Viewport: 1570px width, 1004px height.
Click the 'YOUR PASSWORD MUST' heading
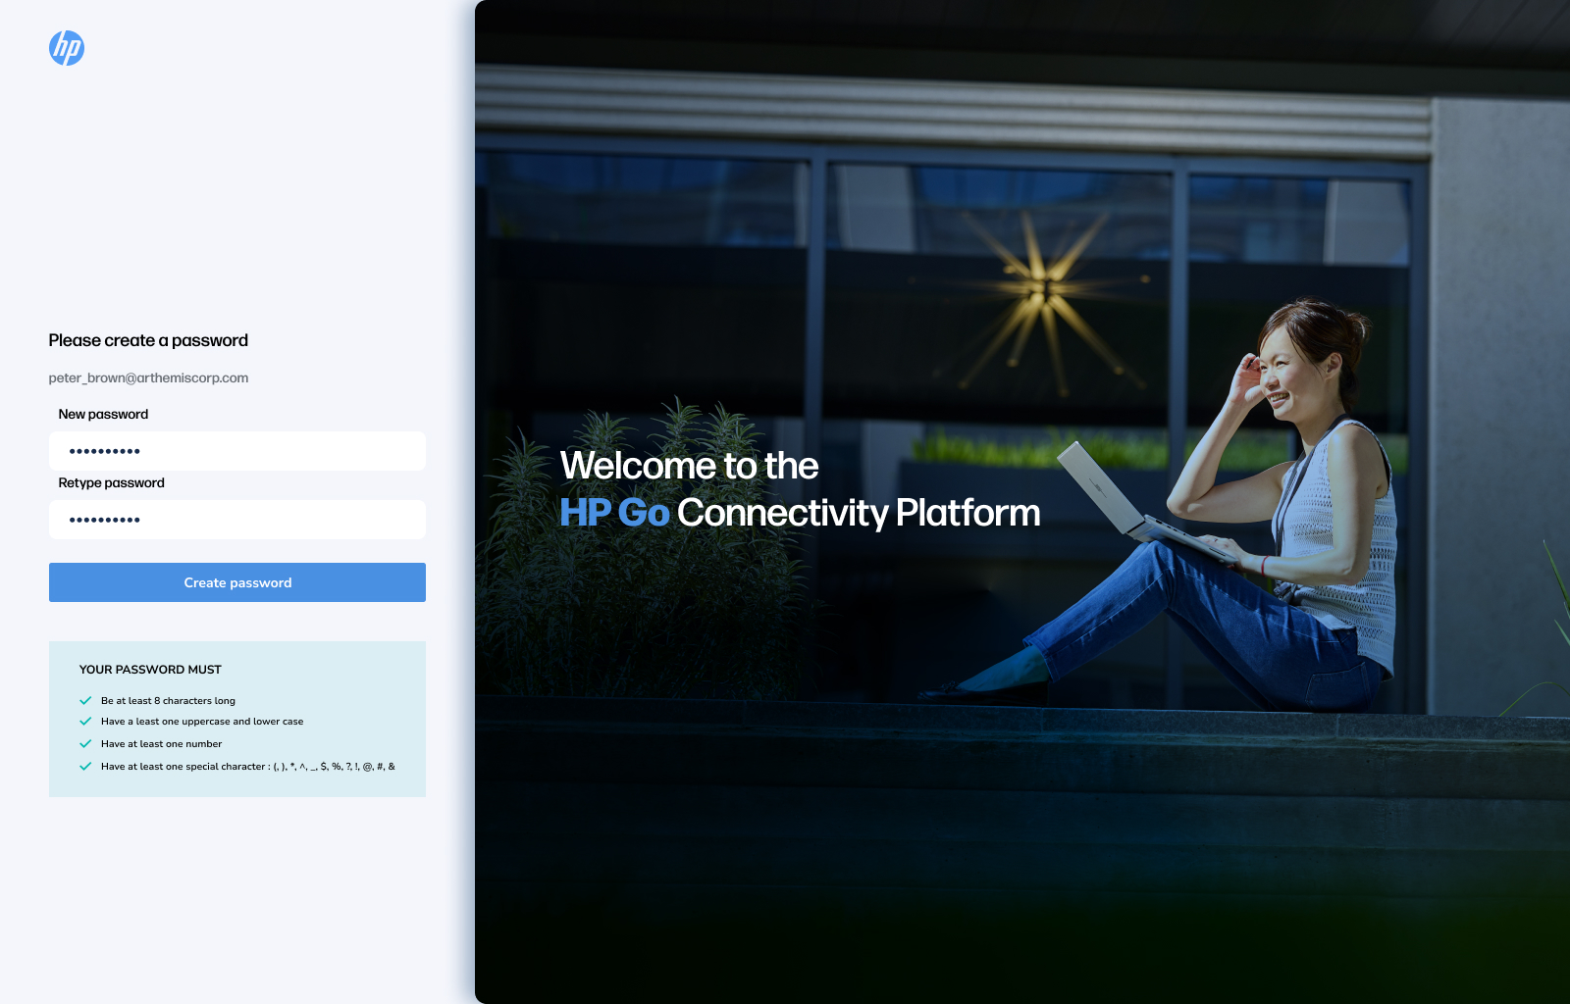pyautogui.click(x=150, y=670)
